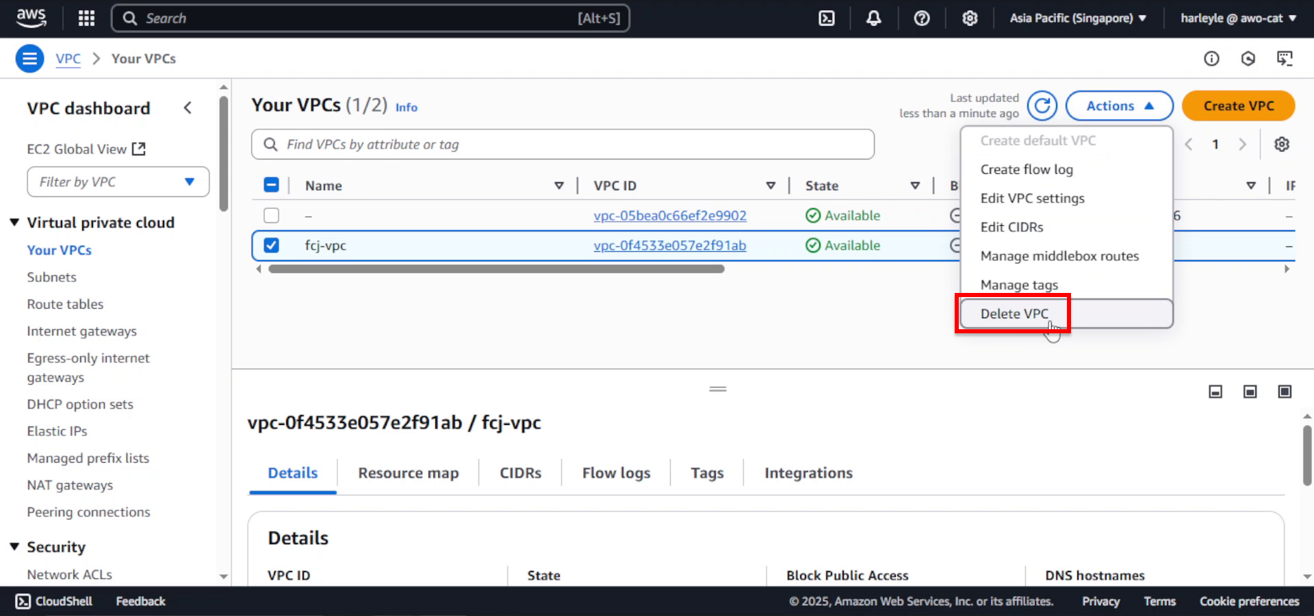Open the vpc-05bea0c66ef2e9902 link
The image size is (1314, 616).
coord(670,216)
